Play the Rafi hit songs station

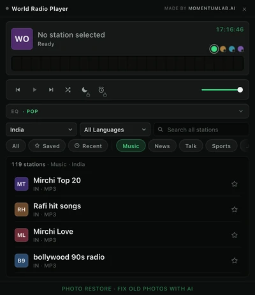pyautogui.click(x=127, y=209)
